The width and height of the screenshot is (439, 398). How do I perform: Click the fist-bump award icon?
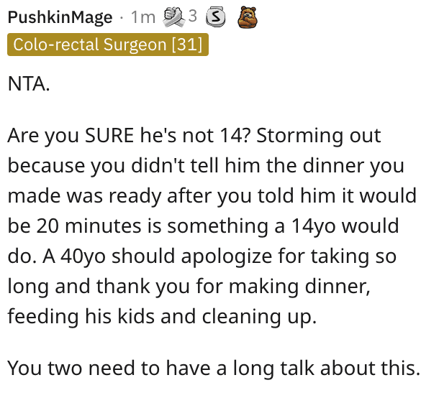click(x=174, y=17)
